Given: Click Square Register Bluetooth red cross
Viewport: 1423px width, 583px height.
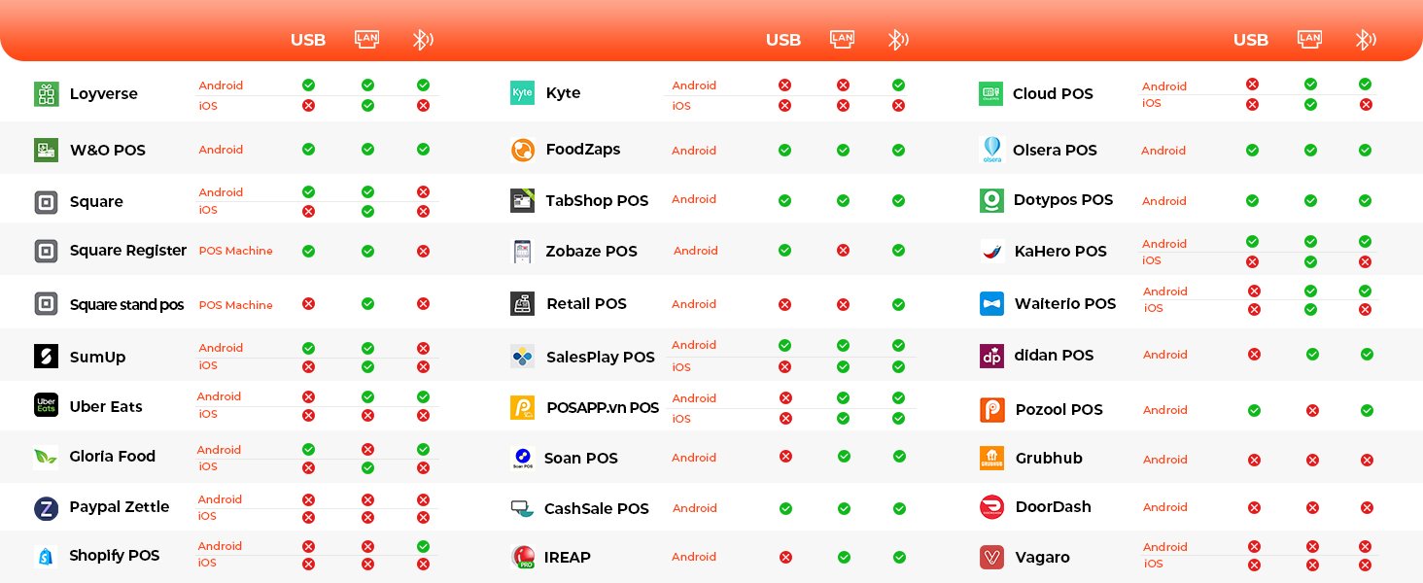Looking at the screenshot, I should [423, 251].
